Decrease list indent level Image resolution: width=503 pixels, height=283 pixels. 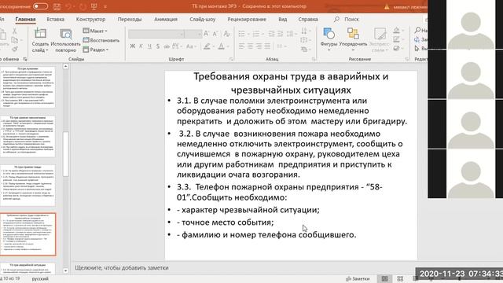click(x=271, y=34)
